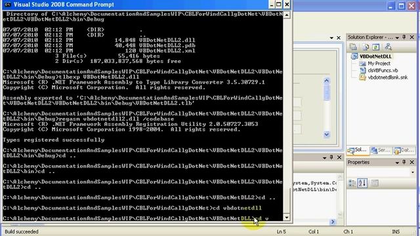Screen dimensions: 420x236
Task: Click the vbdotnetdllsnk.snk key icon
Action: pyautogui.click(x=362, y=77)
